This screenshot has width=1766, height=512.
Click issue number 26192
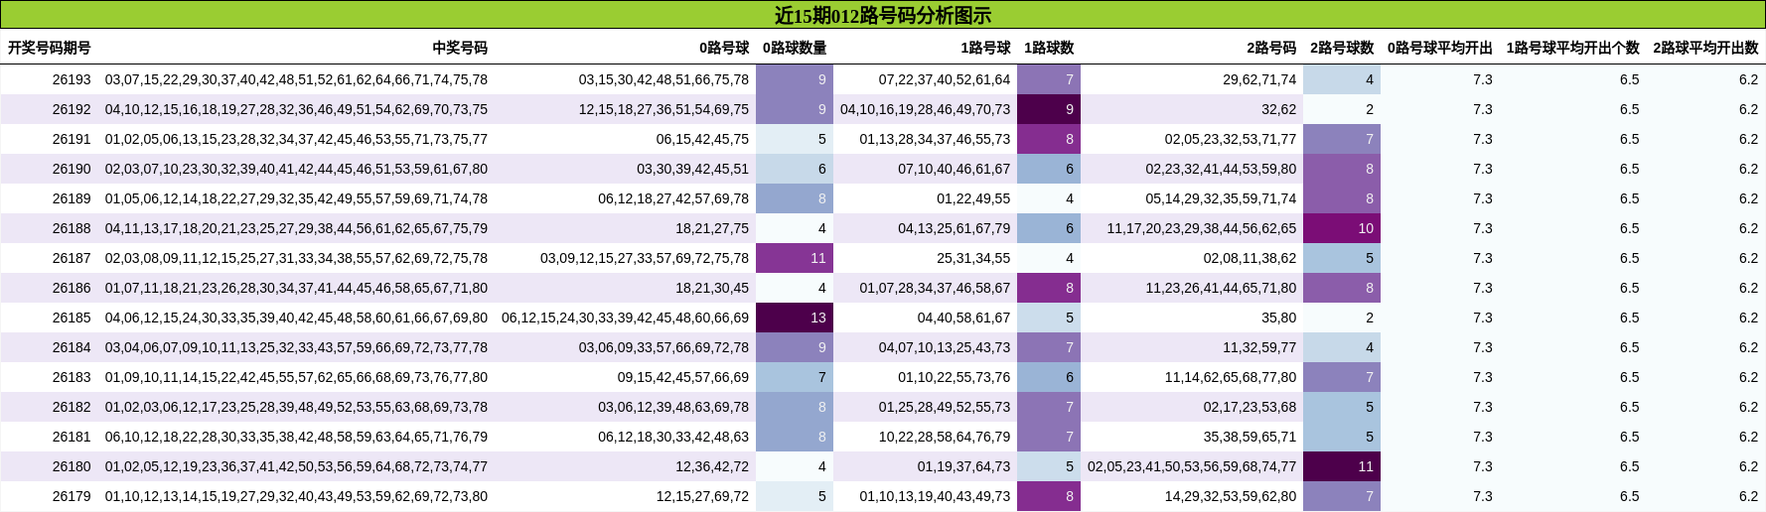pyautogui.click(x=72, y=109)
